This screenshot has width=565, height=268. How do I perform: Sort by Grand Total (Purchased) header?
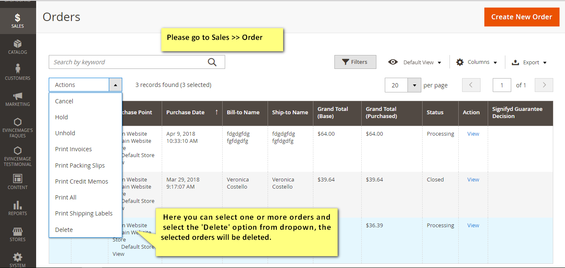click(x=392, y=113)
